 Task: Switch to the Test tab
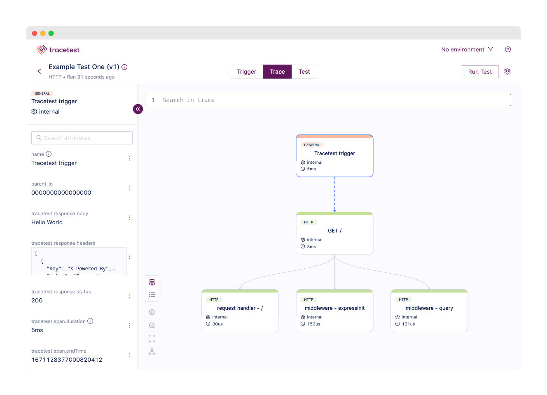pyautogui.click(x=304, y=72)
